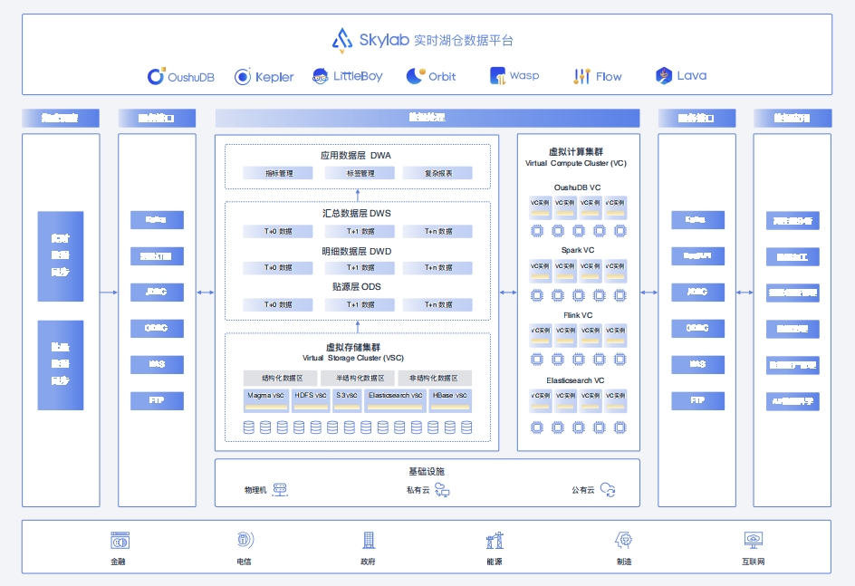
Task: Select the Kepler circular logo icon
Action: 243,77
